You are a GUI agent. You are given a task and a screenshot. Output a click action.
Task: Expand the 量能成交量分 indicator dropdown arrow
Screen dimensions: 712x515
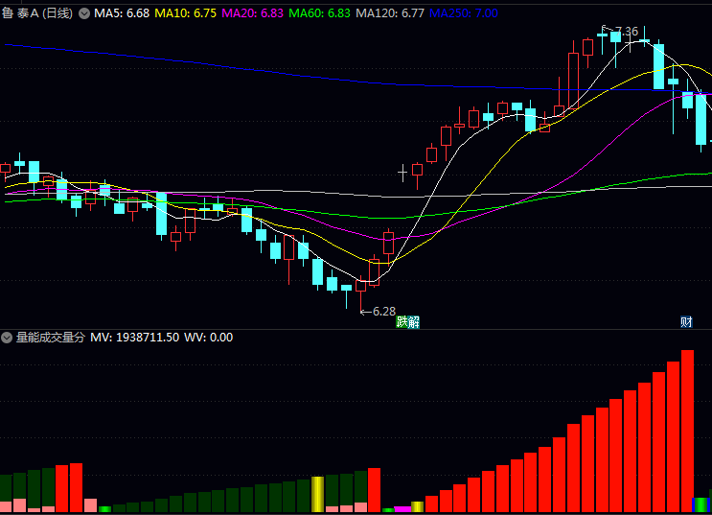pyautogui.click(x=7, y=338)
